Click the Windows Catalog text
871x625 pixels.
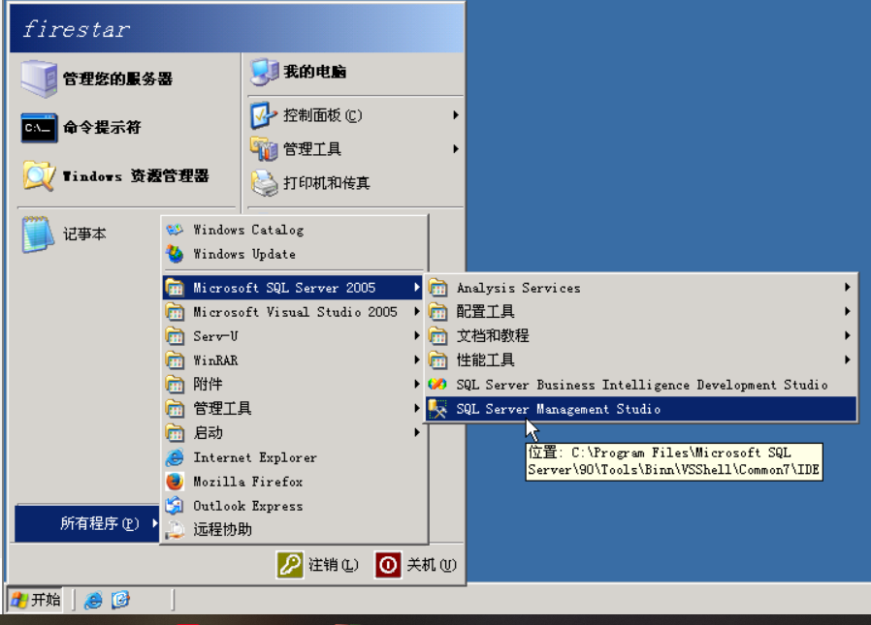point(248,230)
